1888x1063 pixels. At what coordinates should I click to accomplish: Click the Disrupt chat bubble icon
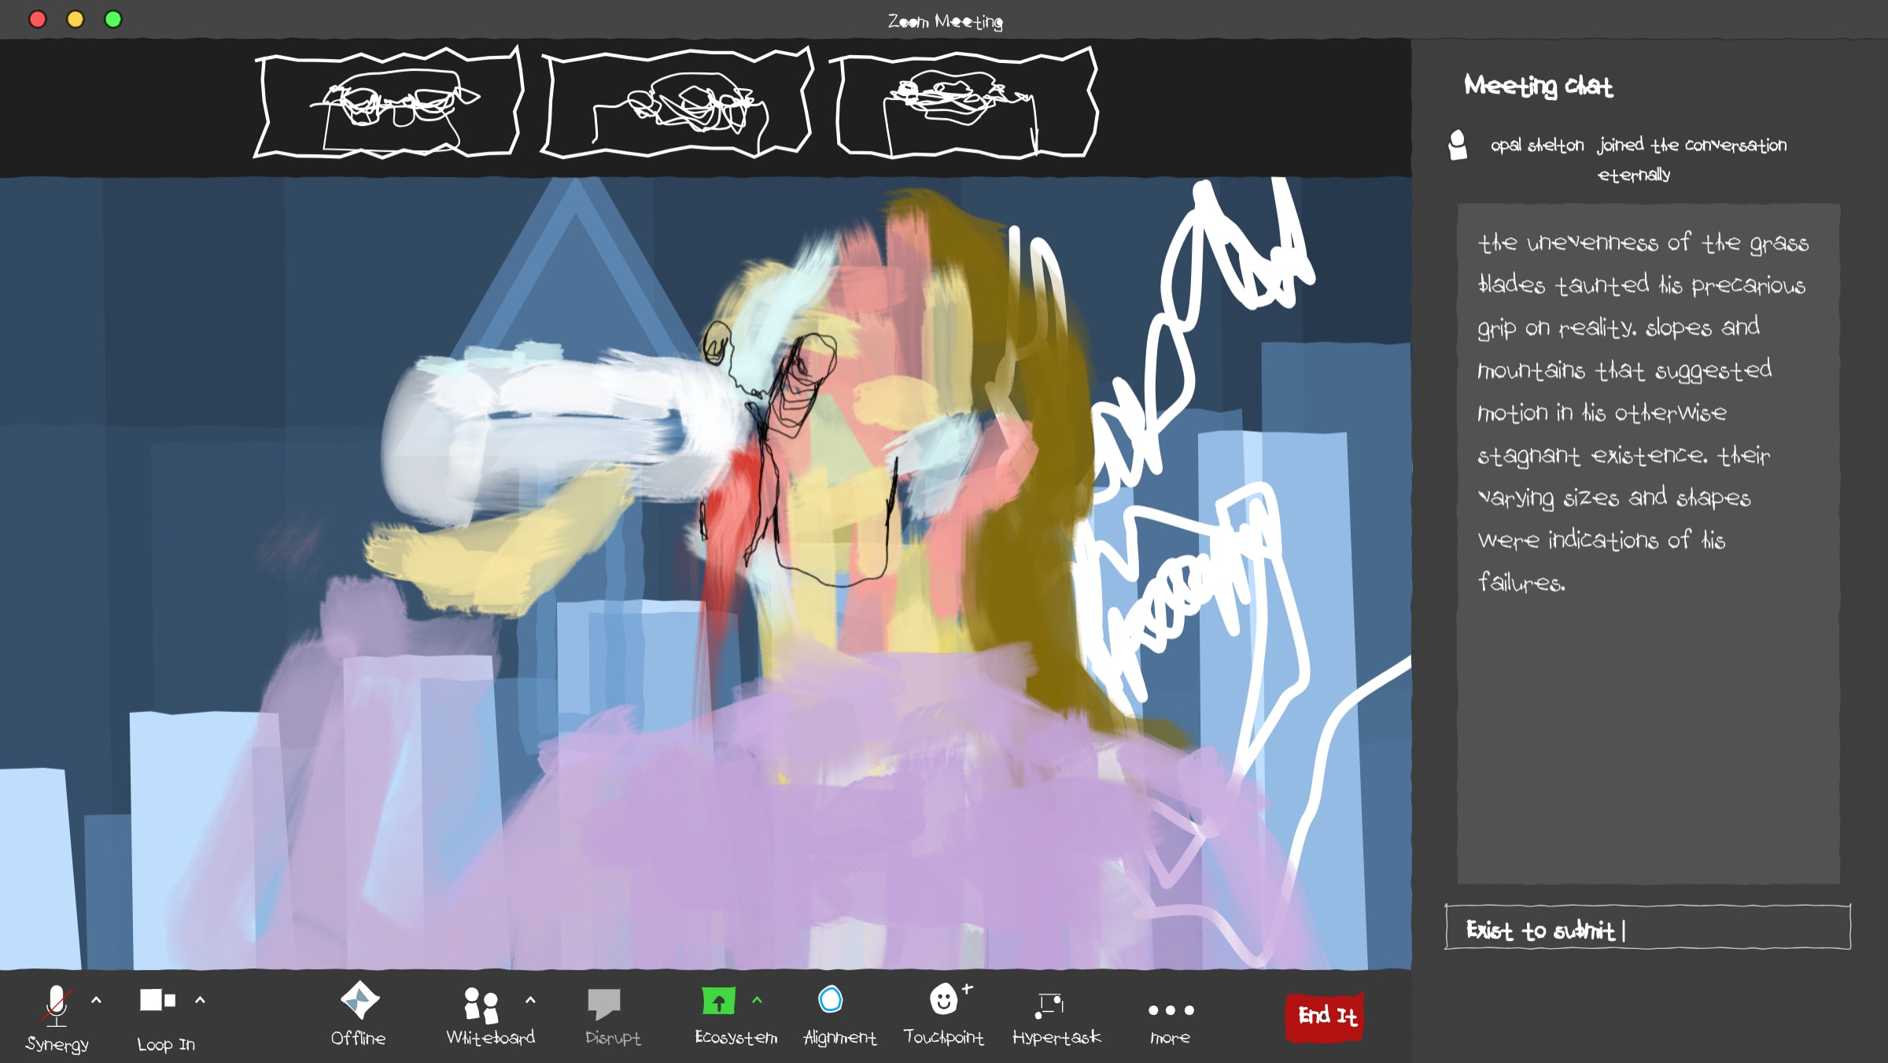click(604, 1003)
